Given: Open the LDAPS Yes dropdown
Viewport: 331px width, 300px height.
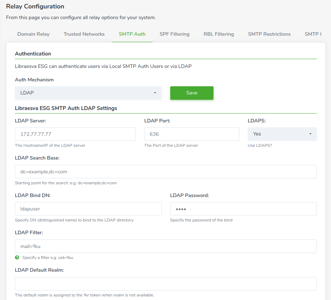Looking at the screenshot, I should pyautogui.click(x=282, y=134).
